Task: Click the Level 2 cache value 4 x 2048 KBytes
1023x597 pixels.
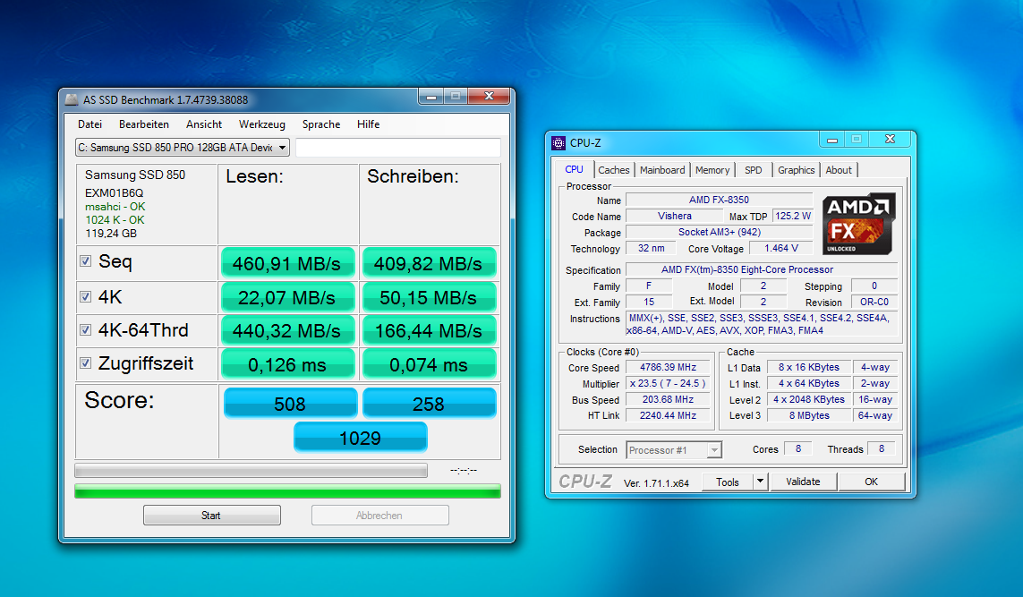Action: coord(809,399)
